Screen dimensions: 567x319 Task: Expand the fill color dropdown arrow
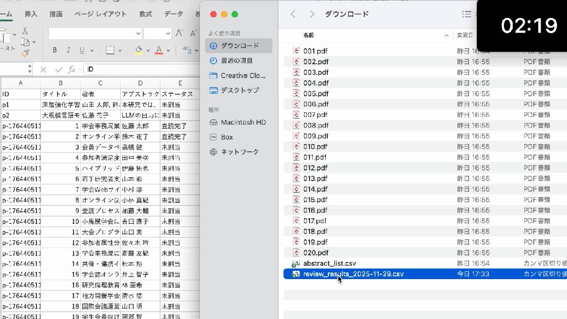pyautogui.click(x=148, y=50)
